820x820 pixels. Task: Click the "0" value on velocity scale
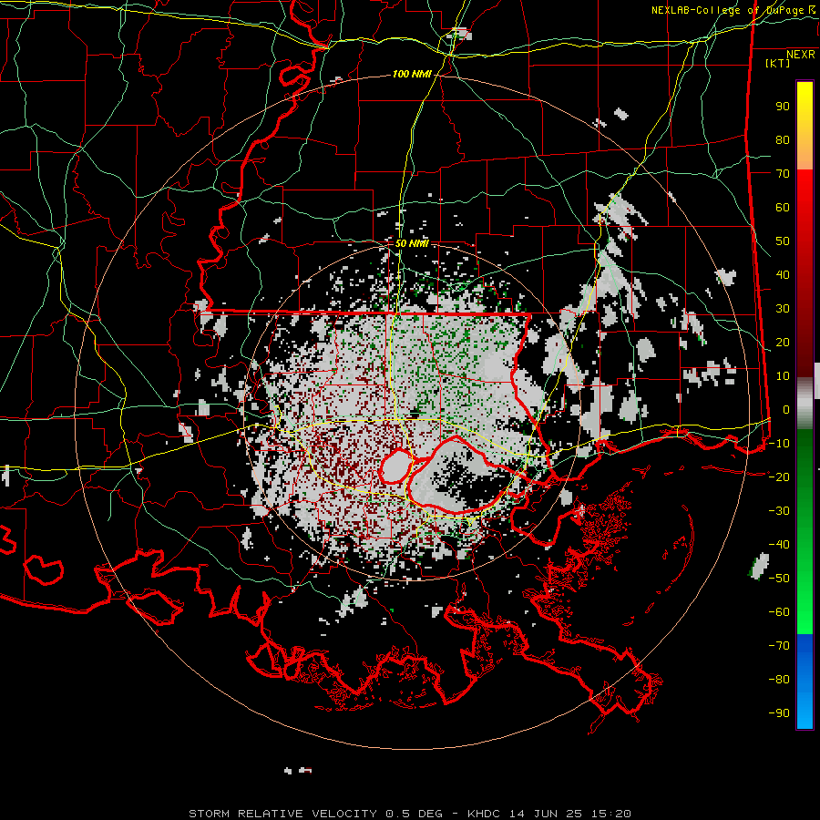point(786,410)
